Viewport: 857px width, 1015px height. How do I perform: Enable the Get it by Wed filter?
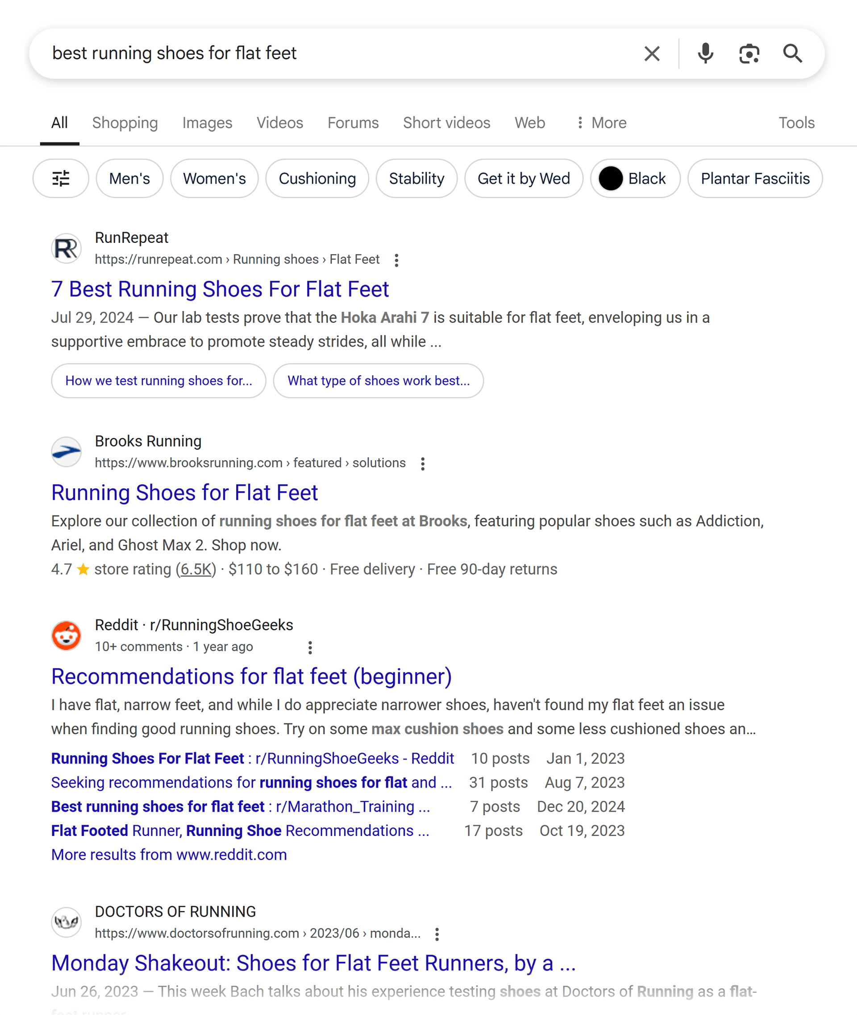(x=523, y=179)
